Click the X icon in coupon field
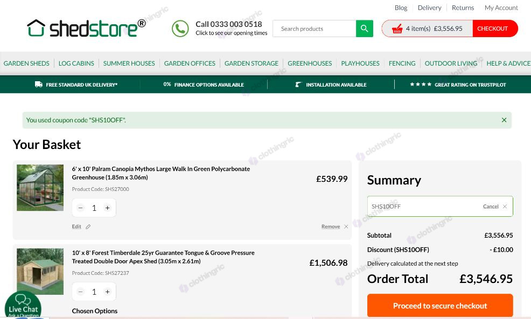Image resolution: width=531 pixels, height=319 pixels. click(x=505, y=207)
